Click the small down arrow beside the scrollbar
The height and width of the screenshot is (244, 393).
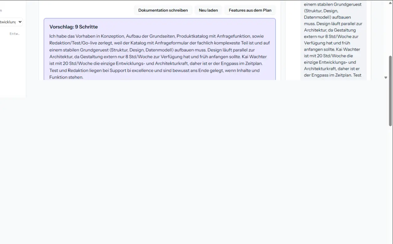[x=386, y=78]
